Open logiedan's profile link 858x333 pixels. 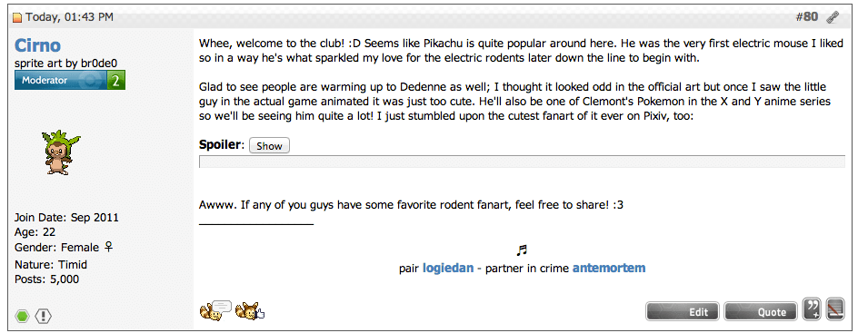tap(448, 268)
